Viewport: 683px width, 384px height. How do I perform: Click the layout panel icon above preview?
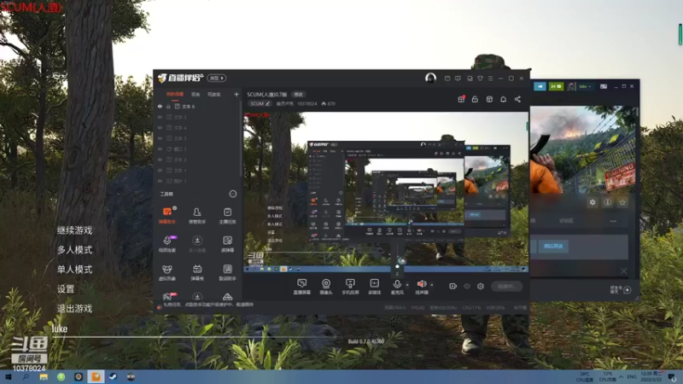489,99
